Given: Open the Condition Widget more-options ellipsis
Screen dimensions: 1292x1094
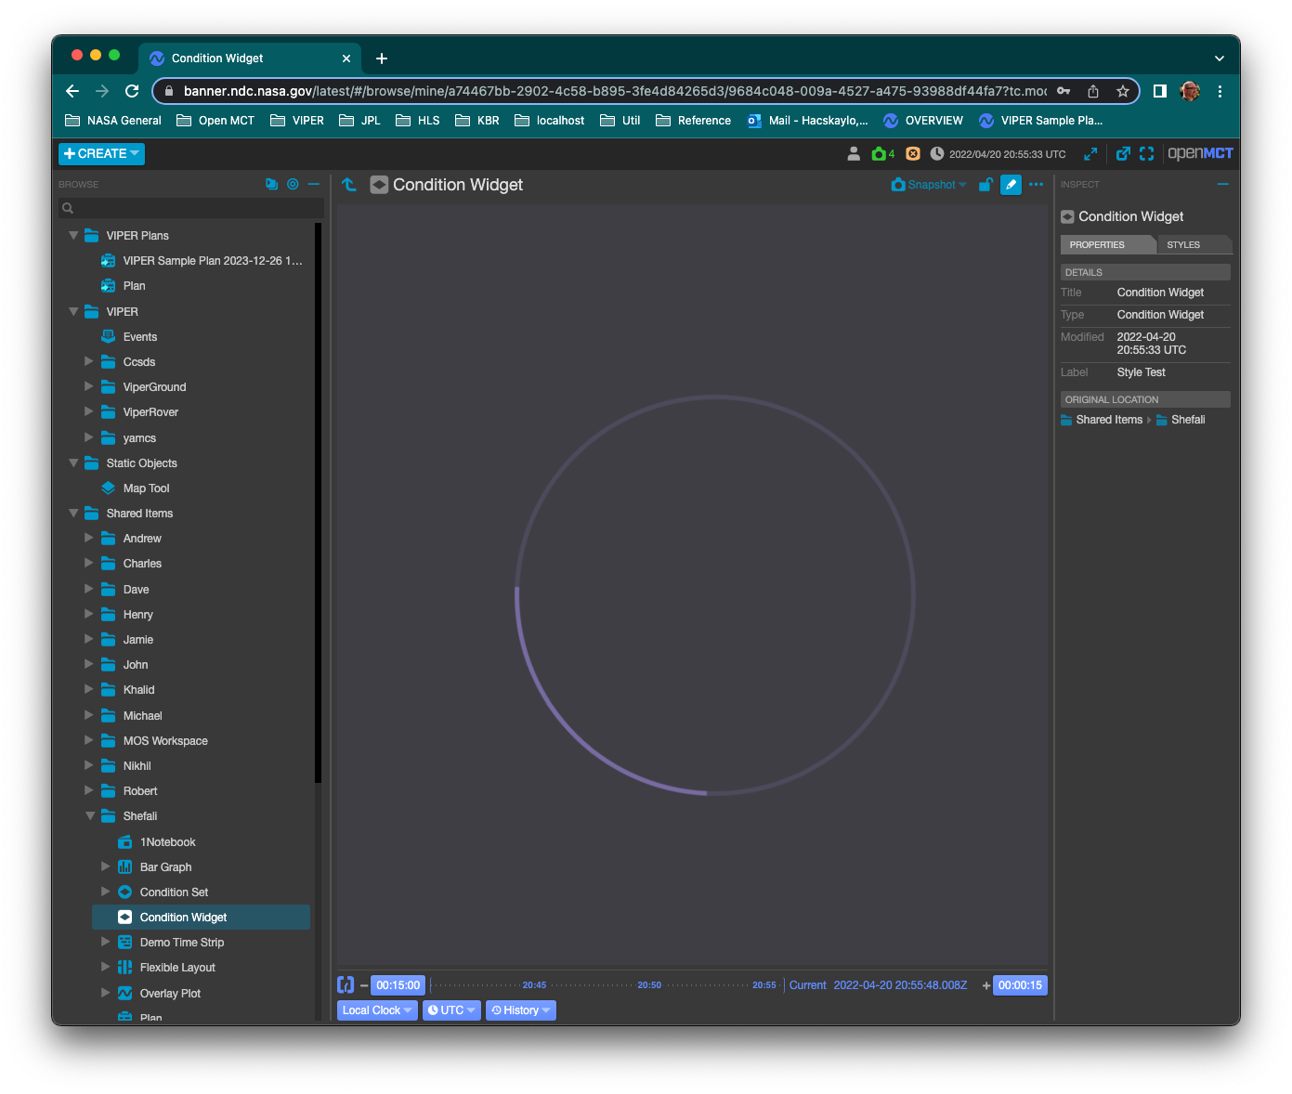Looking at the screenshot, I should [1036, 185].
